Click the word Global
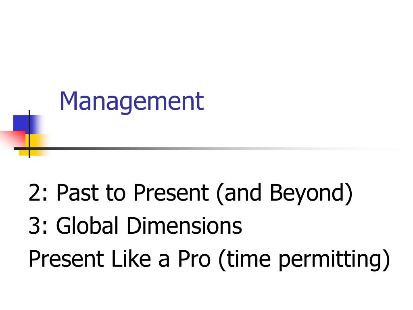Image resolution: width=413 pixels, height=310 pixels. click(87, 225)
